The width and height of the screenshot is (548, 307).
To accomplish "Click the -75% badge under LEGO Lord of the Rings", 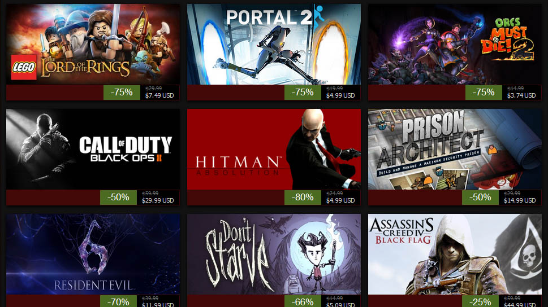I will (122, 93).
